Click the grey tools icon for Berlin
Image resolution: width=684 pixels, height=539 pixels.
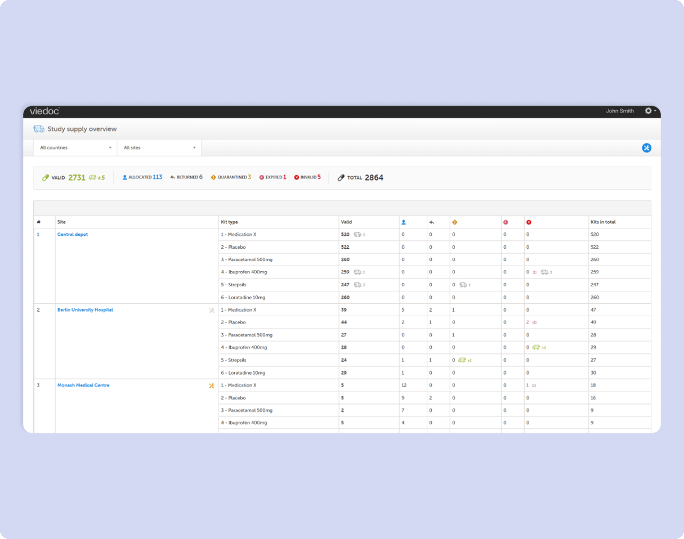[212, 310]
